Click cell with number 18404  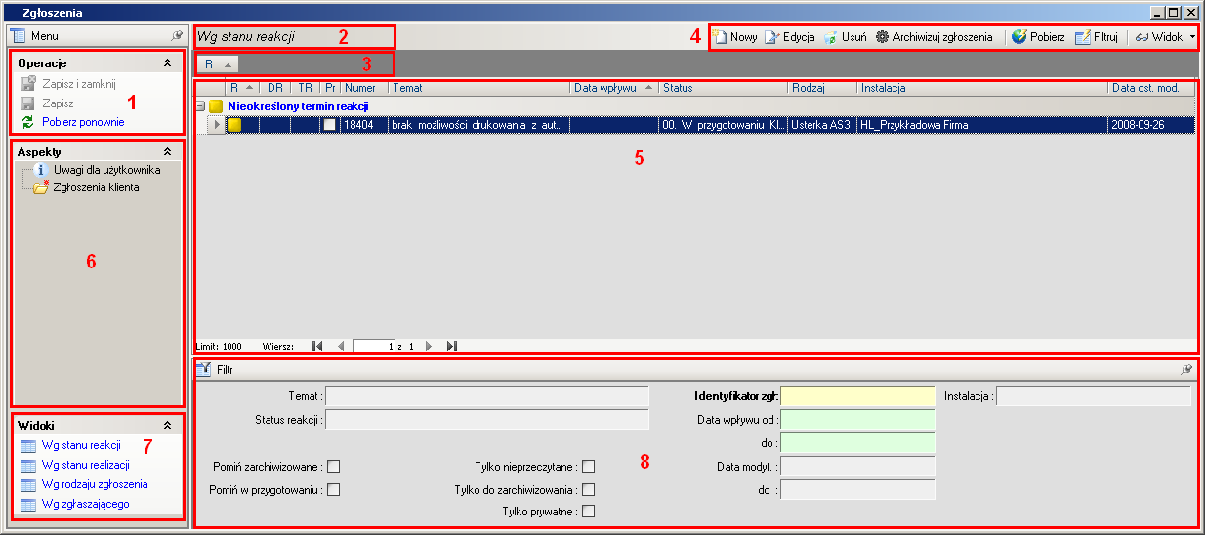pos(364,125)
